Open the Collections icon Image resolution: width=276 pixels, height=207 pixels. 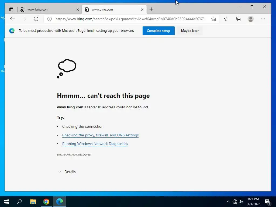tap(238, 19)
